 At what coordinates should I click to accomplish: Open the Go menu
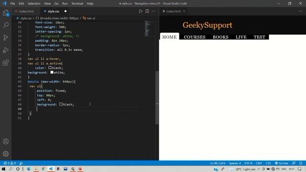pos(56,3)
